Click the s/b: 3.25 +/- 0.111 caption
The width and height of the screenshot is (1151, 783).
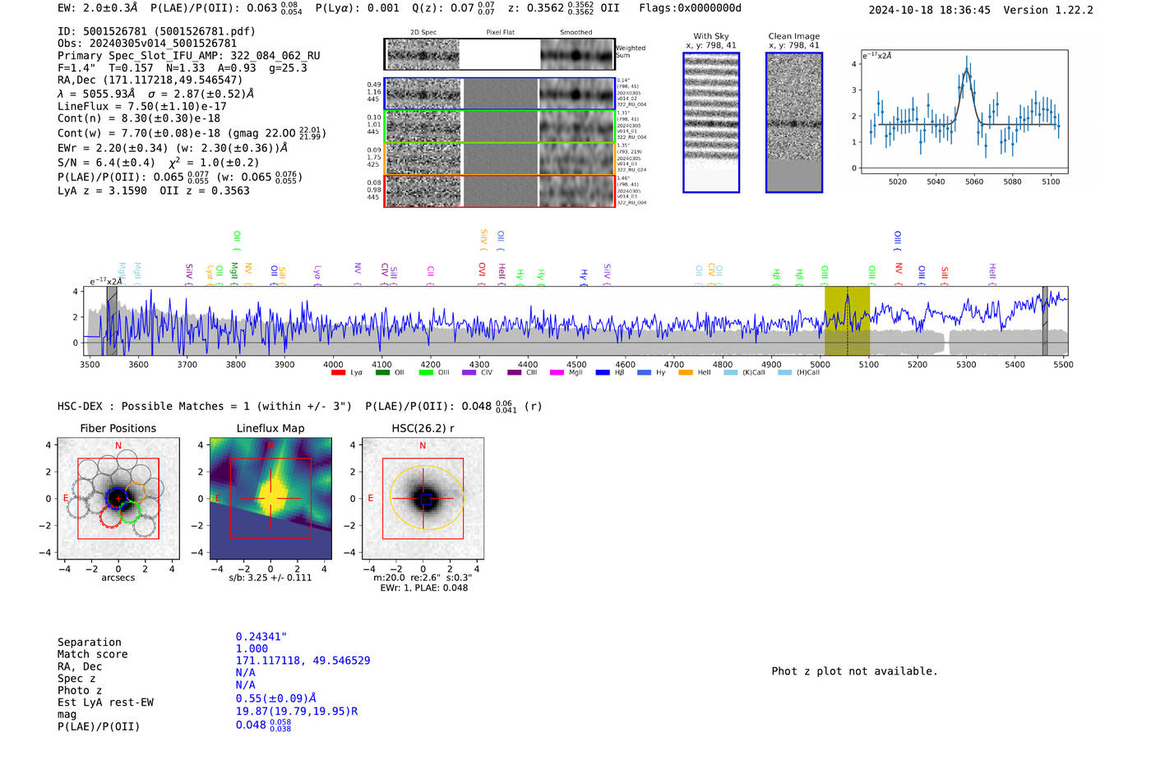pyautogui.click(x=270, y=578)
